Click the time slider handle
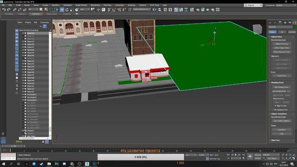This screenshot has height=167, width=297. tap(13, 146)
